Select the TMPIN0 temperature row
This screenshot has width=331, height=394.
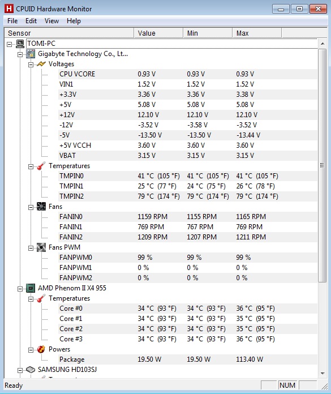pyautogui.click(x=188, y=176)
